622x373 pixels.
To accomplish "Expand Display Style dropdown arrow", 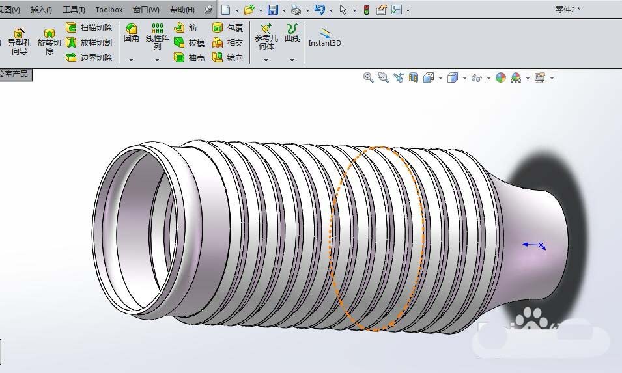I will click(x=464, y=79).
